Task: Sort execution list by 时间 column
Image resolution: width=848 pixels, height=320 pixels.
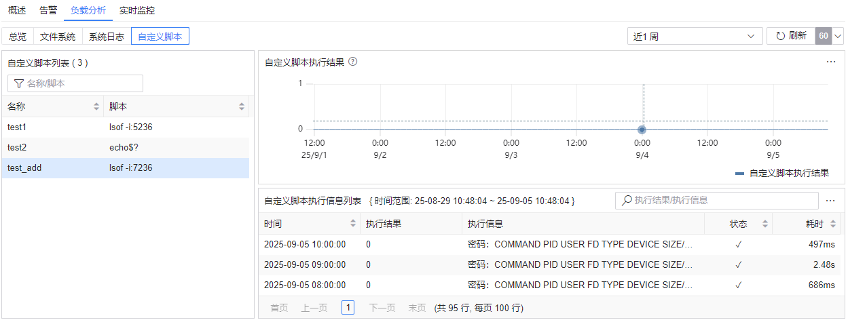Action: pos(353,224)
